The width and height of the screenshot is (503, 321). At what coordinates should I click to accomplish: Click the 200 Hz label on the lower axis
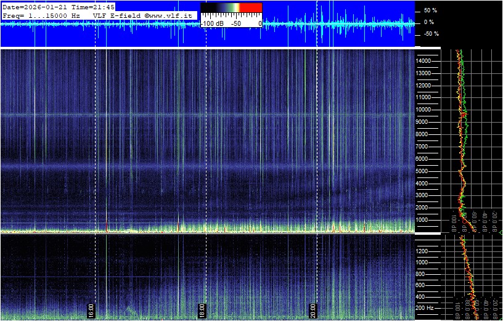pos(425,307)
